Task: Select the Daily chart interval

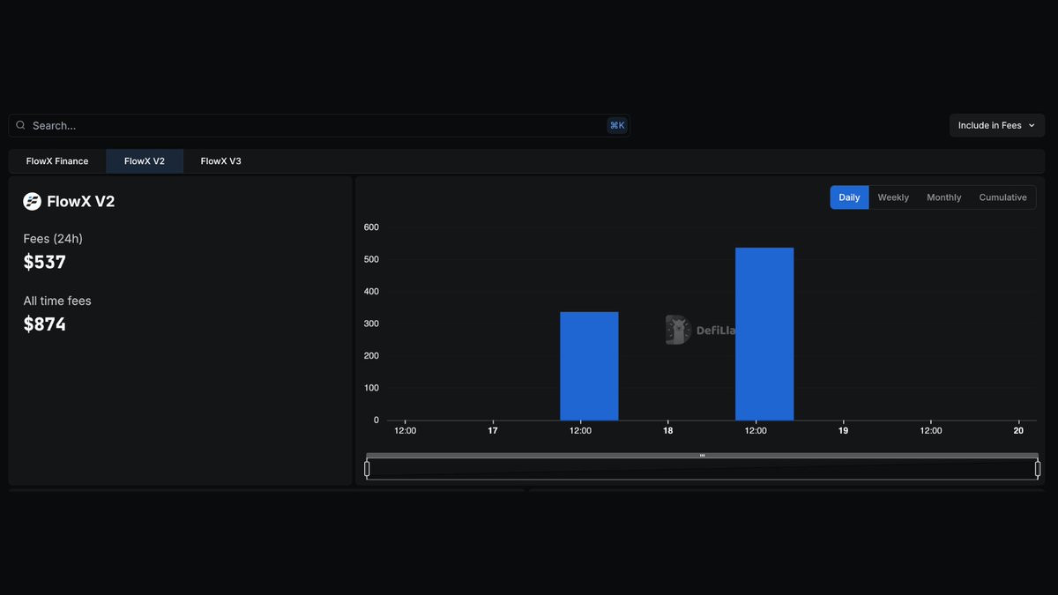Action: pyautogui.click(x=849, y=197)
